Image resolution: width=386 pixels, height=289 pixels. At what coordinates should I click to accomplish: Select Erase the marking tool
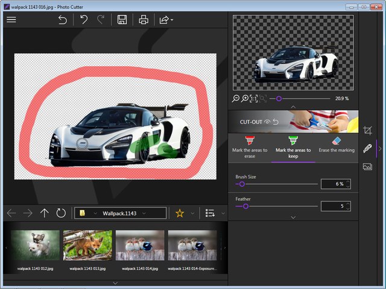pyautogui.click(x=337, y=145)
